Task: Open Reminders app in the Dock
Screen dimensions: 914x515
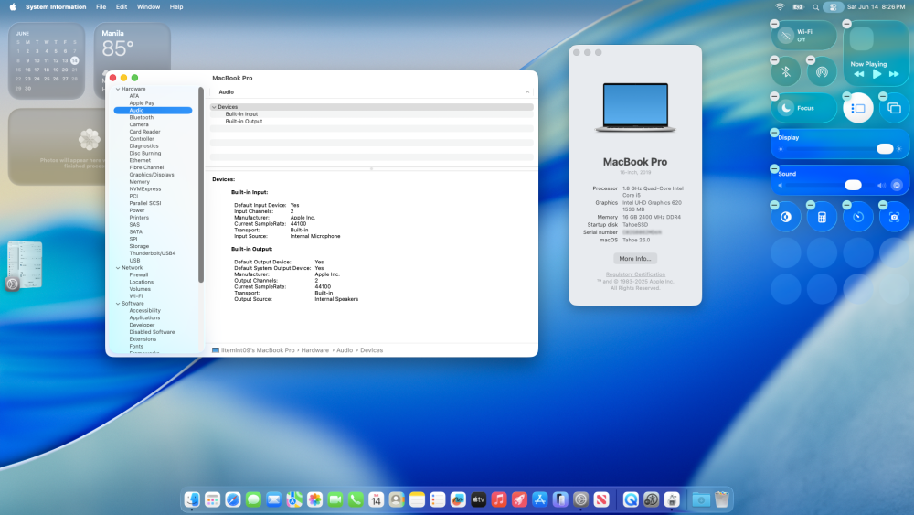Action: pos(437,499)
